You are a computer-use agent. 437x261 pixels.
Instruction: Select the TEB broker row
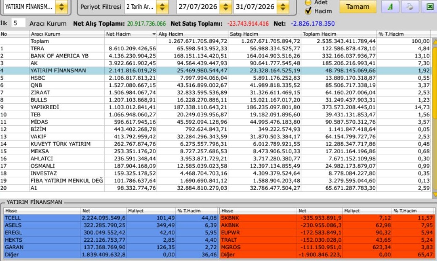click(215, 115)
